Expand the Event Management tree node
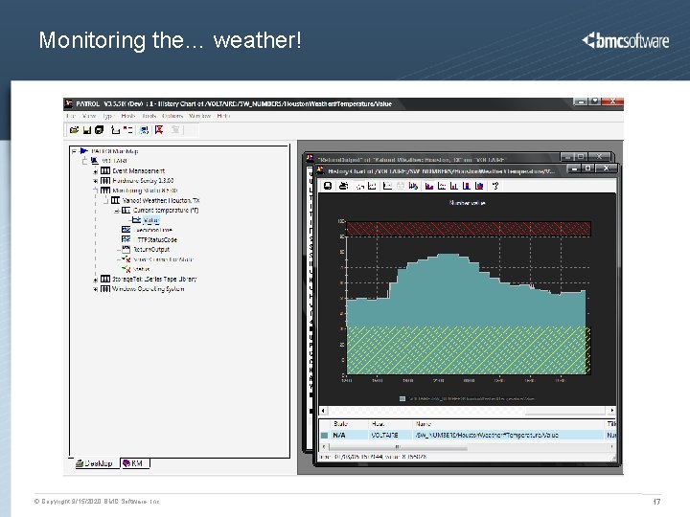This screenshot has width=690, height=517. [96, 171]
